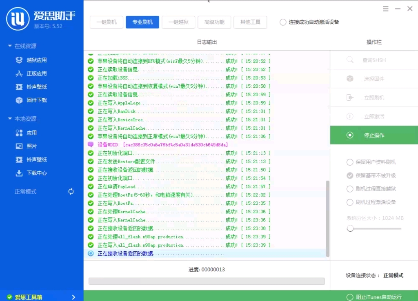Toggle 阻止iTunes自动运行 option
This screenshot has height=301, width=418.
pyautogui.click(x=350, y=297)
